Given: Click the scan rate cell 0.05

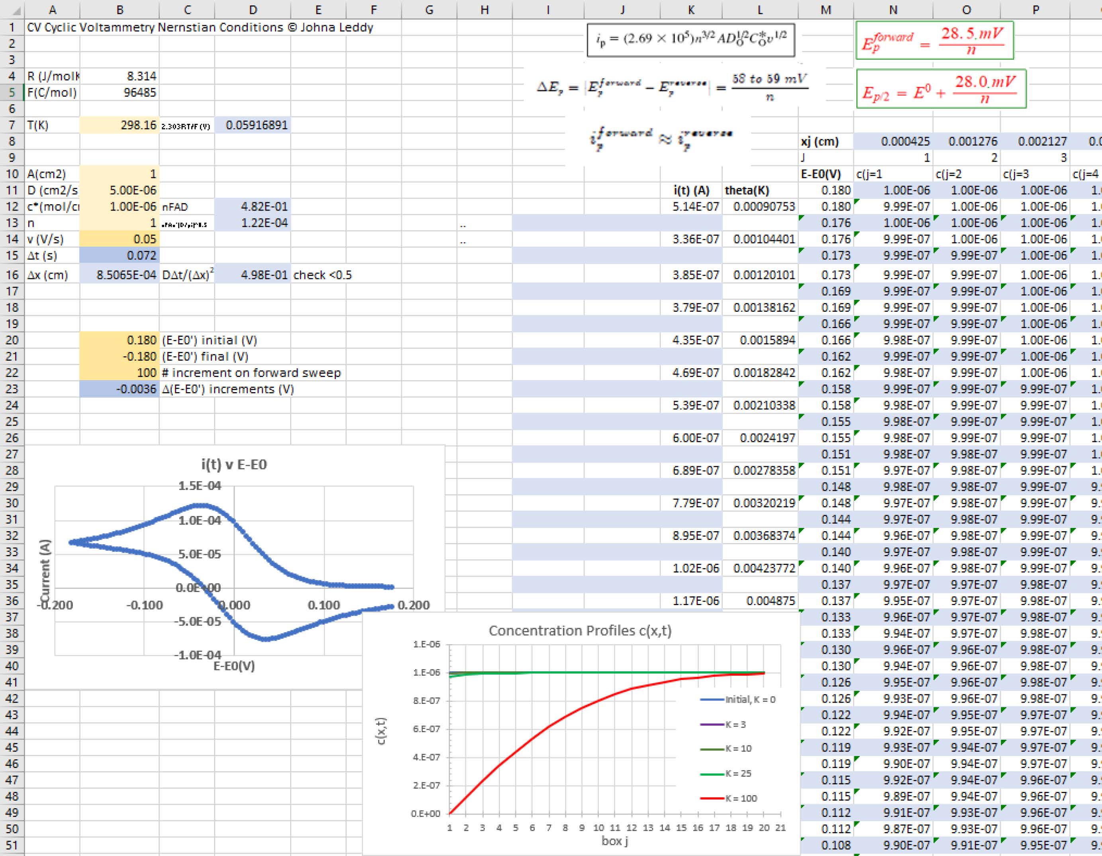Looking at the screenshot, I should coord(120,239).
